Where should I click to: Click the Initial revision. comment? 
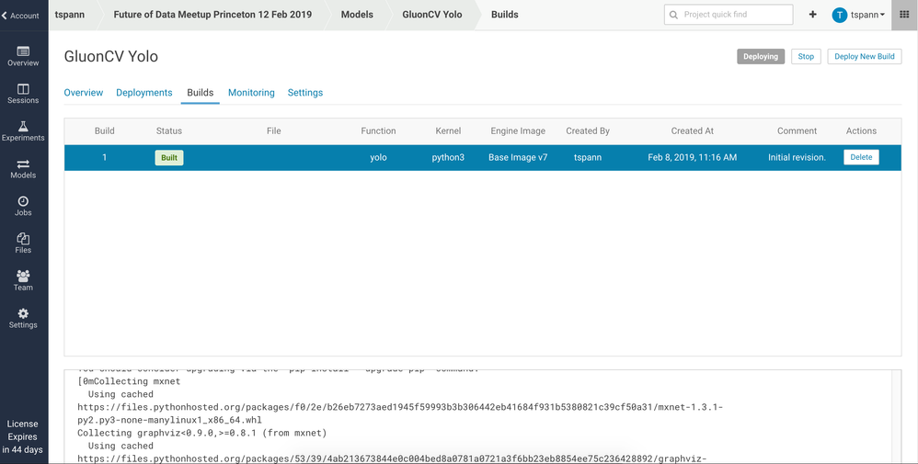797,157
